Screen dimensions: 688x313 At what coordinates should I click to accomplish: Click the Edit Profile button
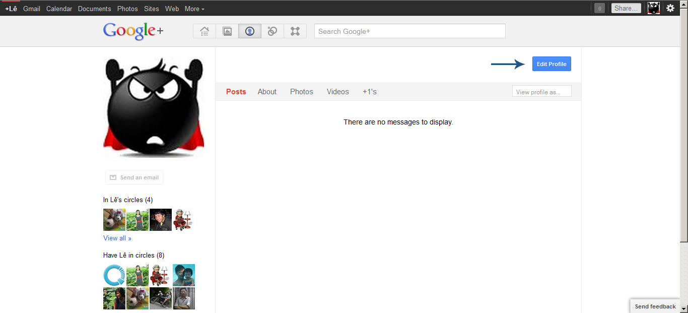(x=552, y=64)
